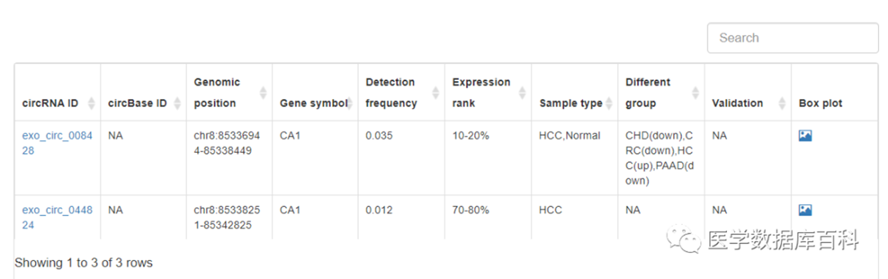Viewport: 888px width, 279px height.
Task: Click the HCC,Normal sample type cell
Action: point(570,136)
